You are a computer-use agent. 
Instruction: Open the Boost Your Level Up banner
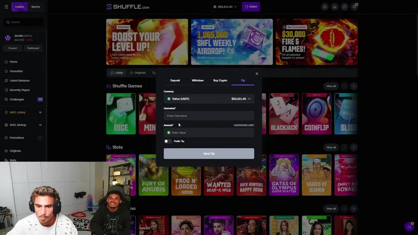pos(147,42)
